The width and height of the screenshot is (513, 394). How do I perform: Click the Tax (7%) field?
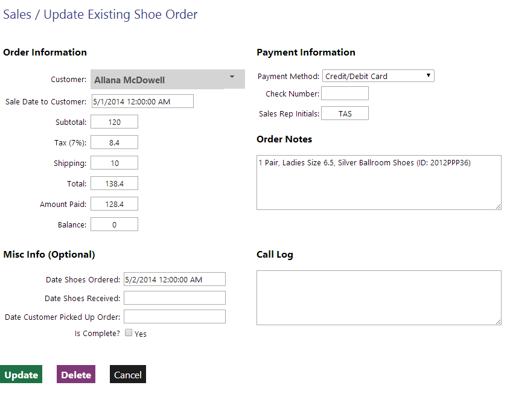coord(114,142)
